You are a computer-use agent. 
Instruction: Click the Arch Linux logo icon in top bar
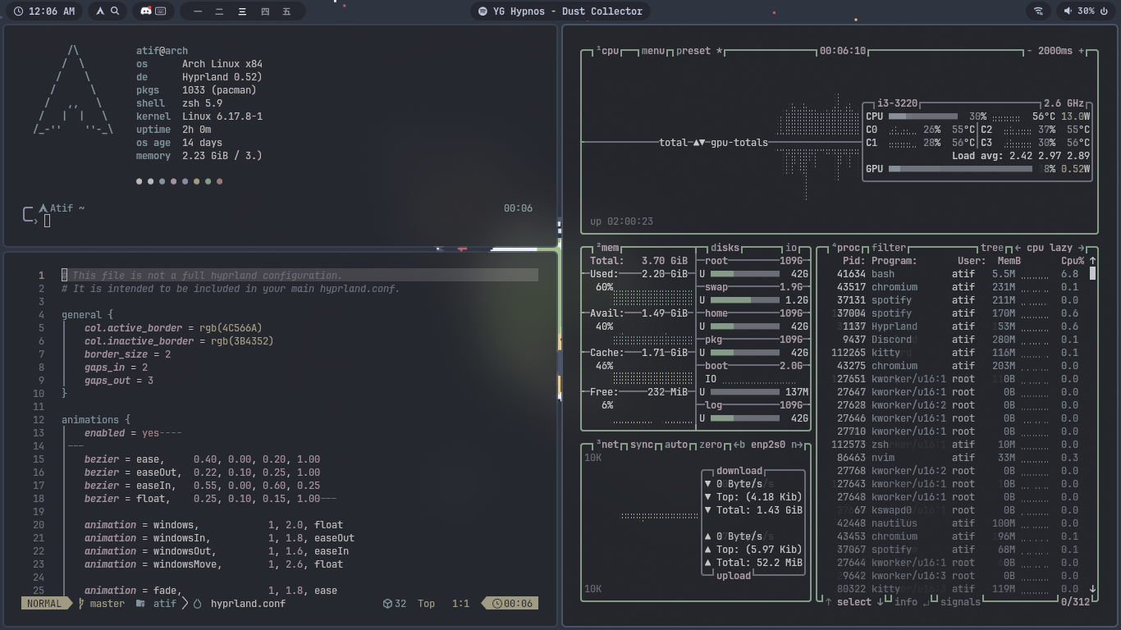pos(100,11)
